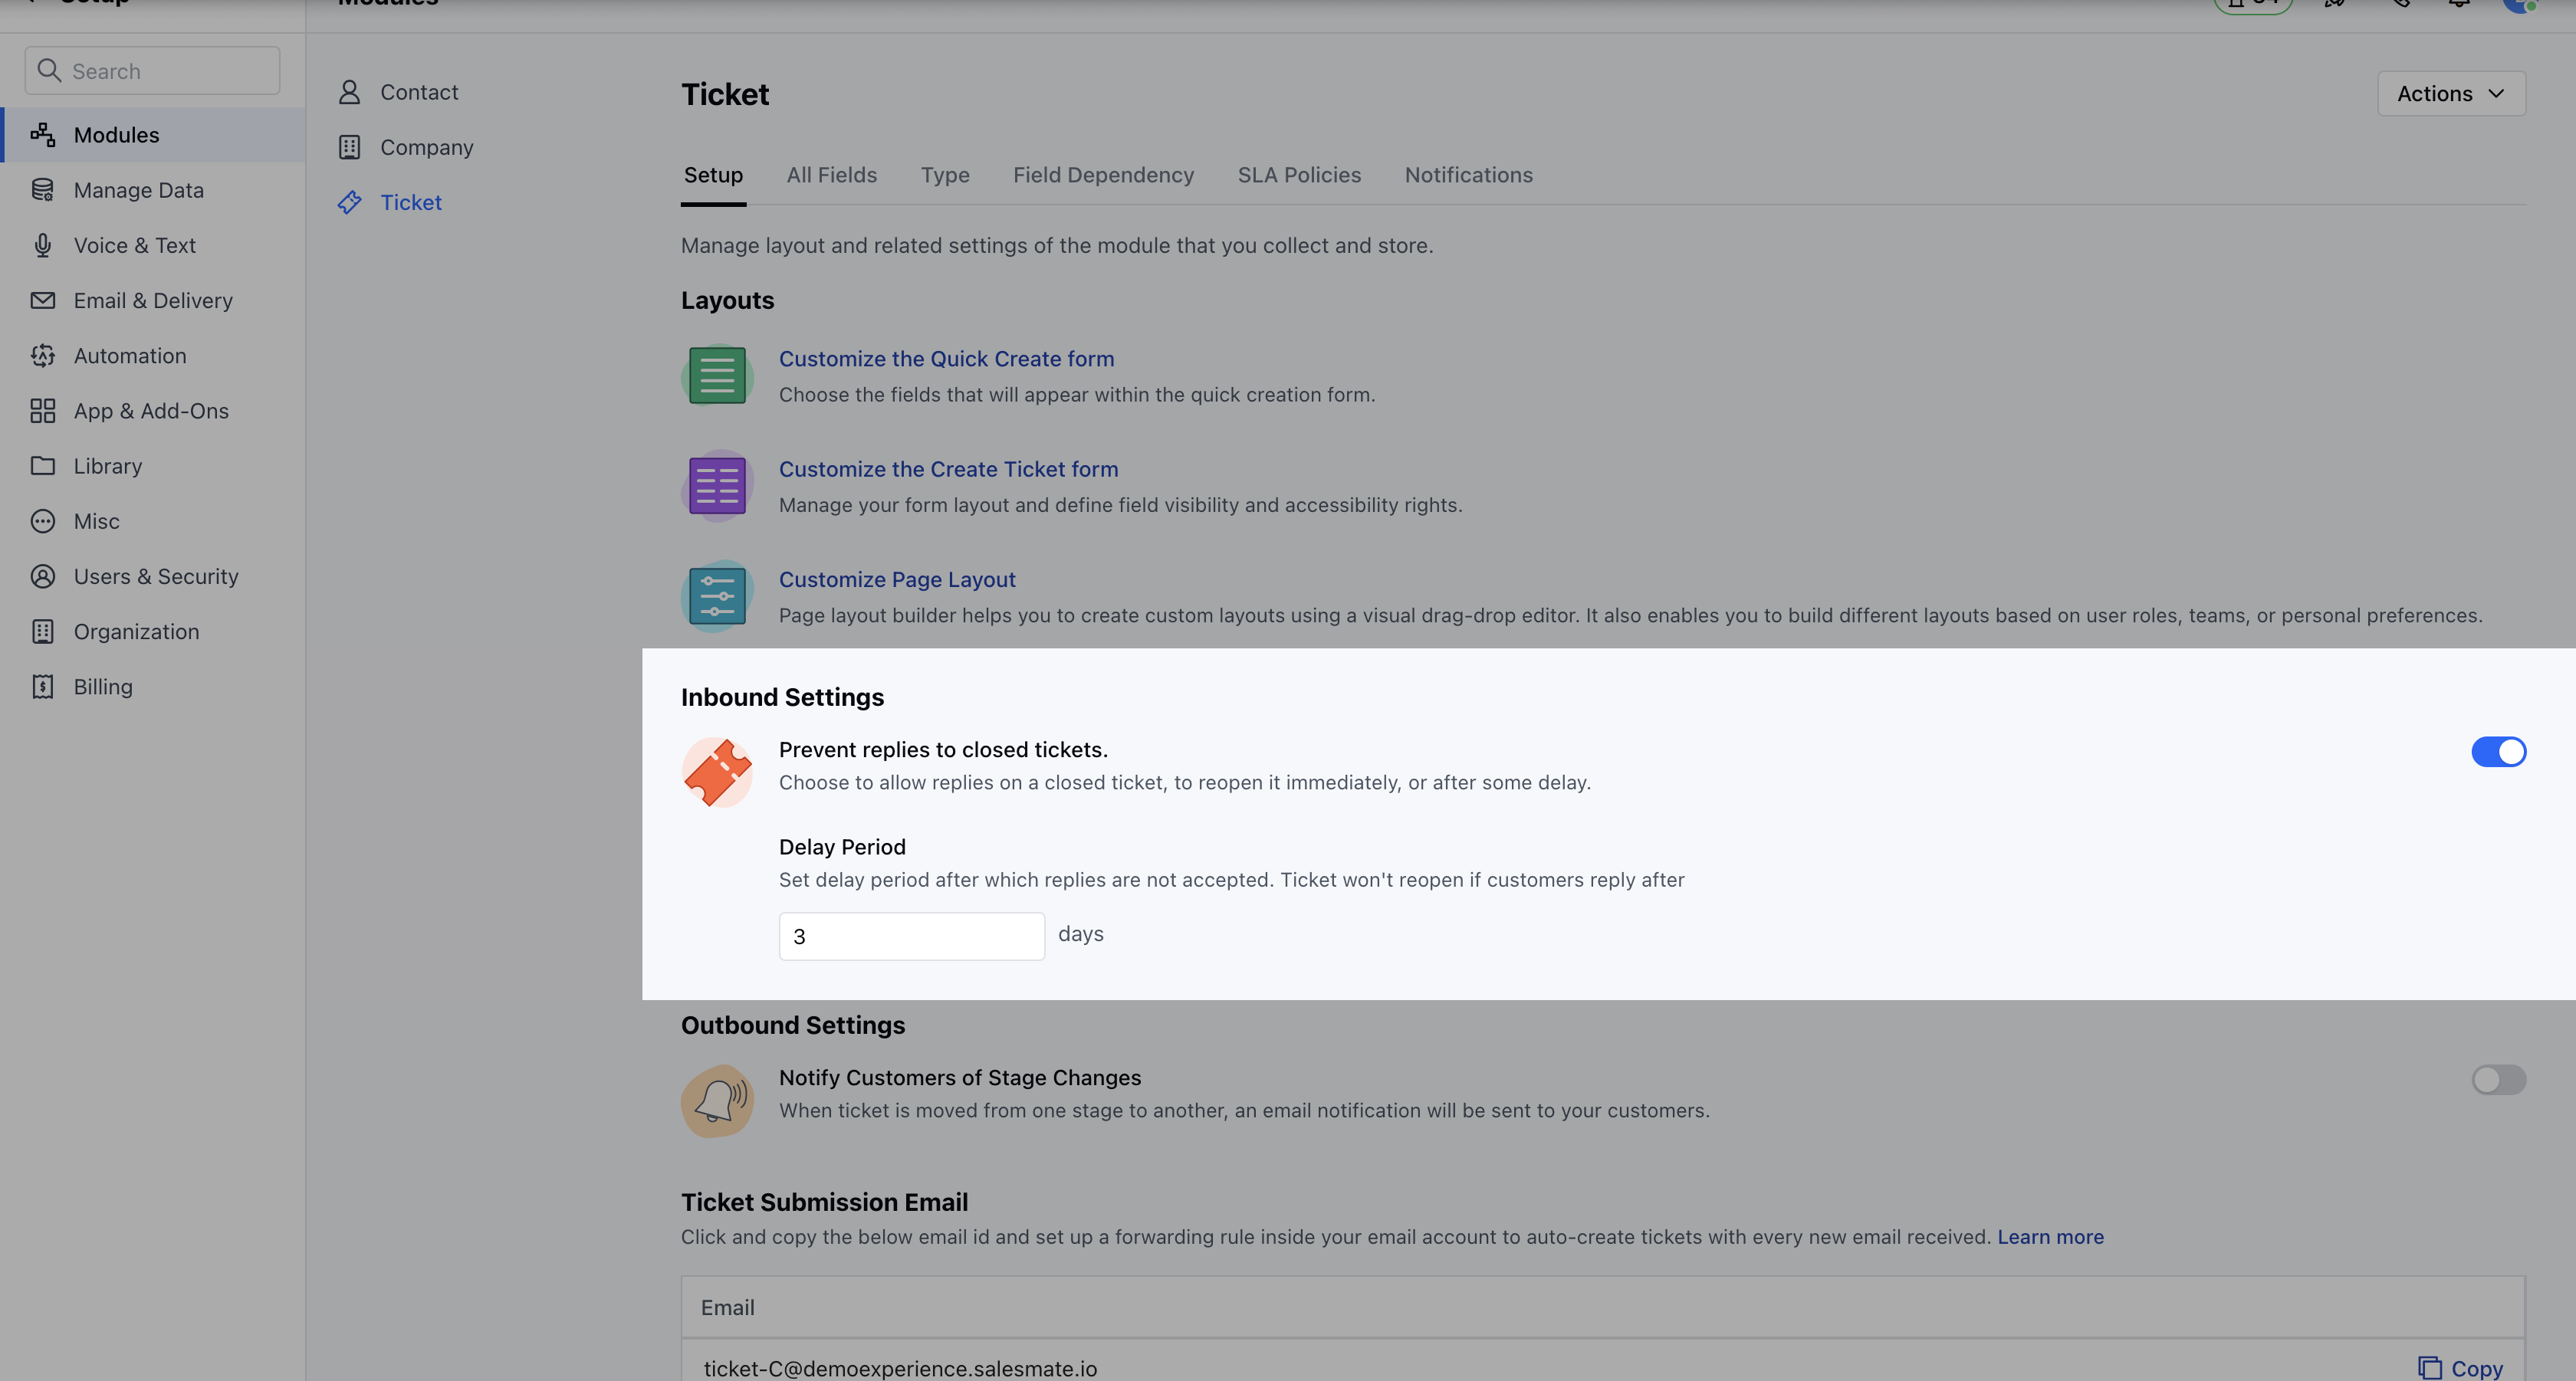Screen dimensions: 2576x1381
Task: Open the Field Dependency tab
Action: 1103,175
